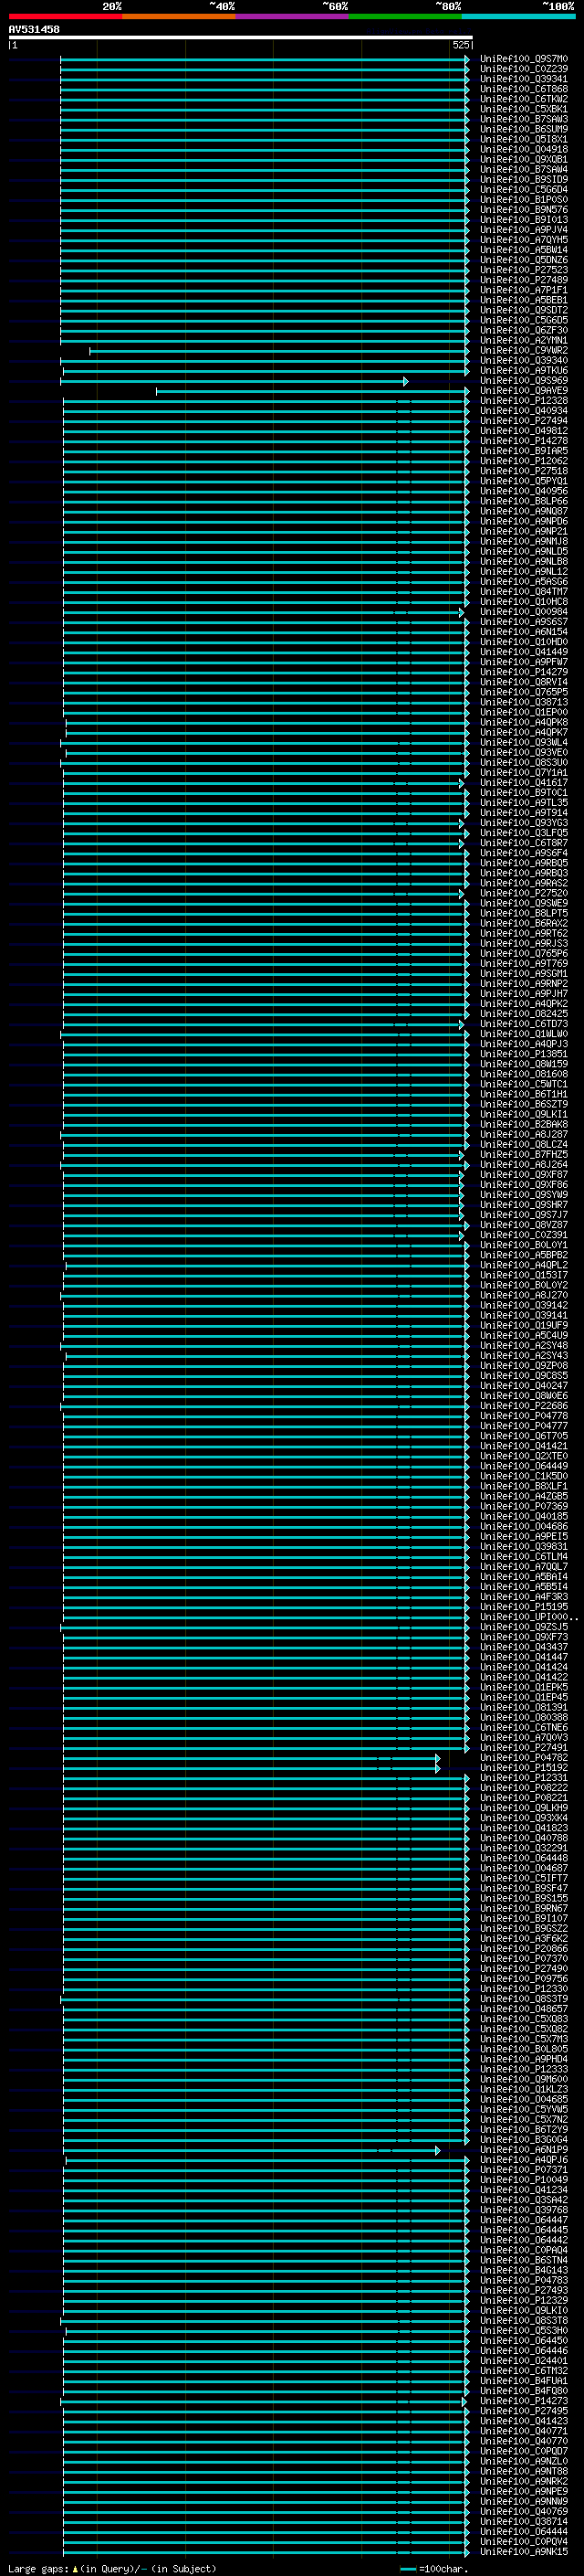
Task: Select hit label UniRef100_B9N576
Action: click(524, 210)
